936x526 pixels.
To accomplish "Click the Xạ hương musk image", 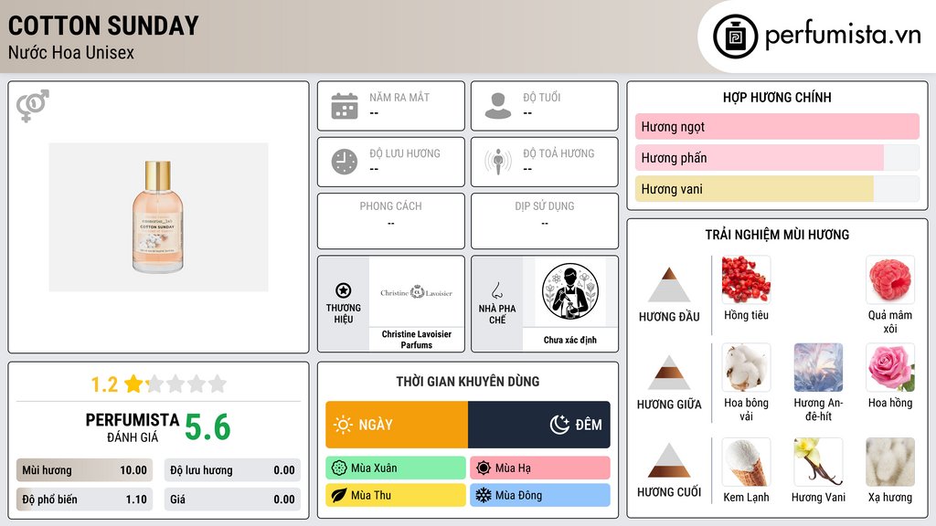I will click(x=890, y=461).
